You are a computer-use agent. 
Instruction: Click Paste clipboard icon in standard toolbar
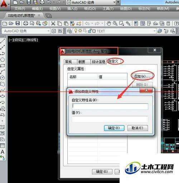pos(66,24)
